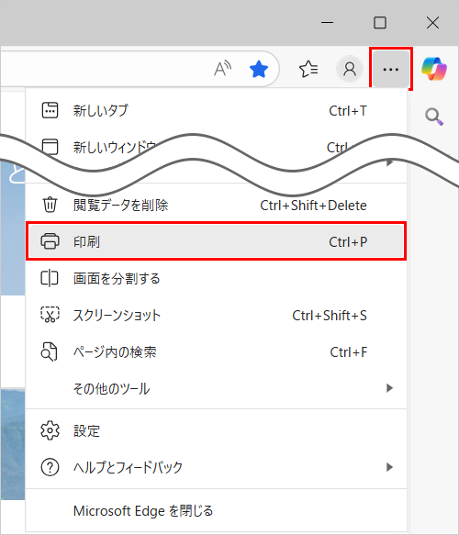The height and width of the screenshot is (535, 459).
Task: Click the Ctrl+Shift+Delete shortcut text
Action: click(x=313, y=206)
